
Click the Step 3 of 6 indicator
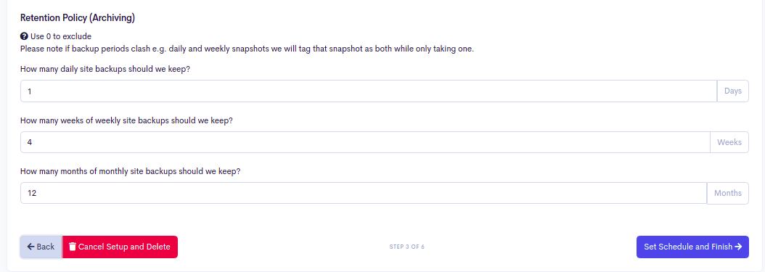coord(407,247)
